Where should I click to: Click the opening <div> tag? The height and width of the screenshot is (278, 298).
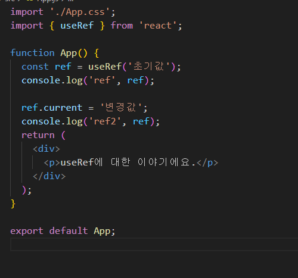46,149
